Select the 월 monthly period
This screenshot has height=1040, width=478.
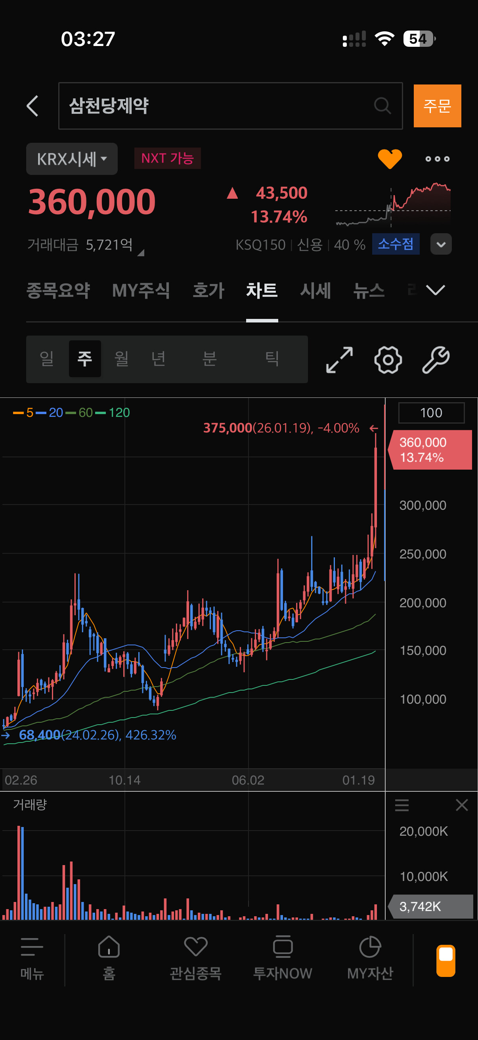coord(121,359)
